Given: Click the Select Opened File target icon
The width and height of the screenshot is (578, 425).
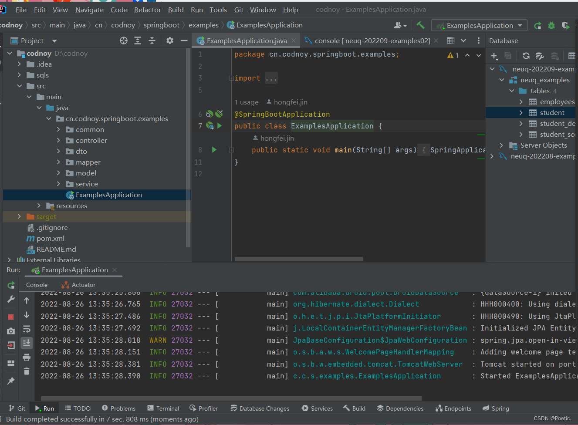Looking at the screenshot, I should [x=124, y=40].
